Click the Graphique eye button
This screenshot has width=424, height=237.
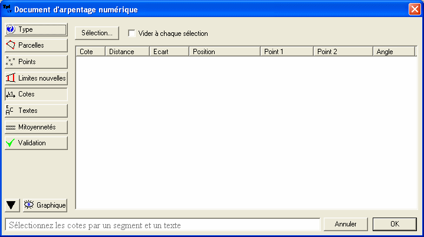[x=45, y=205]
